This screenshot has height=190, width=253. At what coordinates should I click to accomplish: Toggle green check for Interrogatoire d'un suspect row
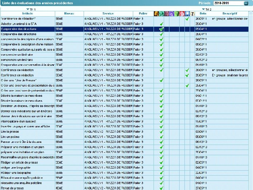161,121
